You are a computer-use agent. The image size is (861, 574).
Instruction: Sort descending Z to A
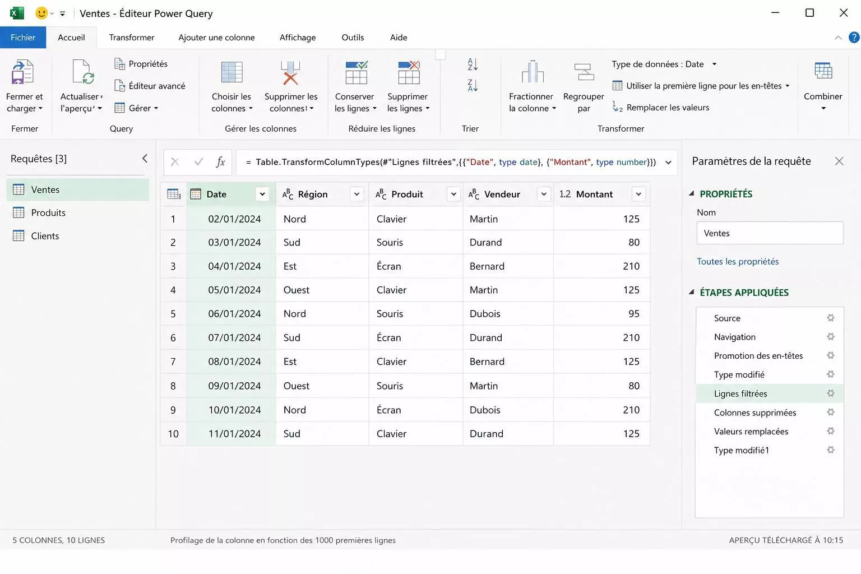tap(473, 86)
